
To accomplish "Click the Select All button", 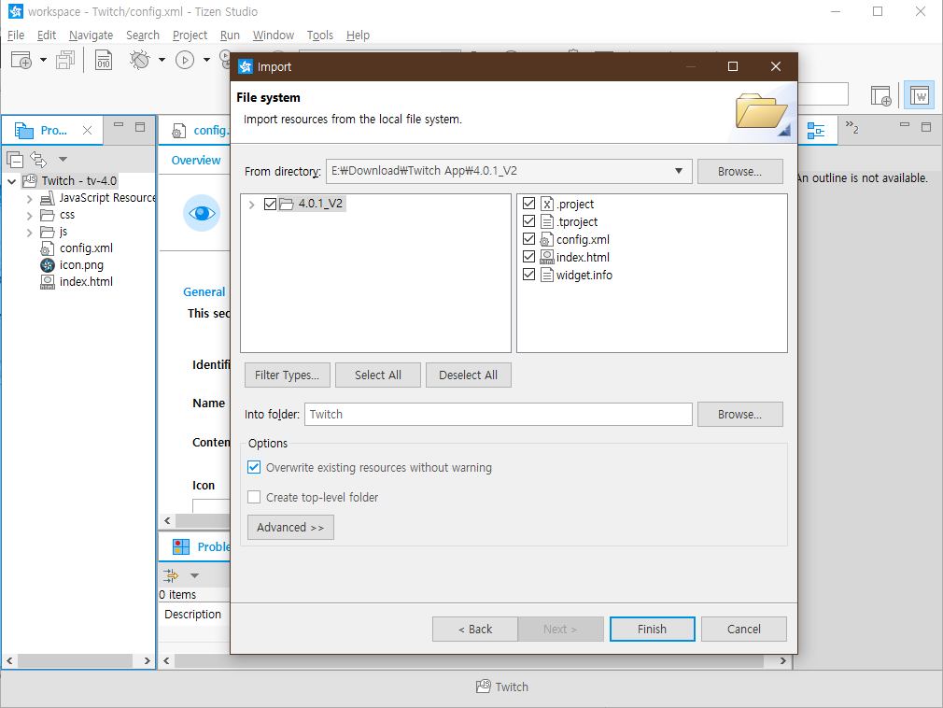I will tap(378, 375).
